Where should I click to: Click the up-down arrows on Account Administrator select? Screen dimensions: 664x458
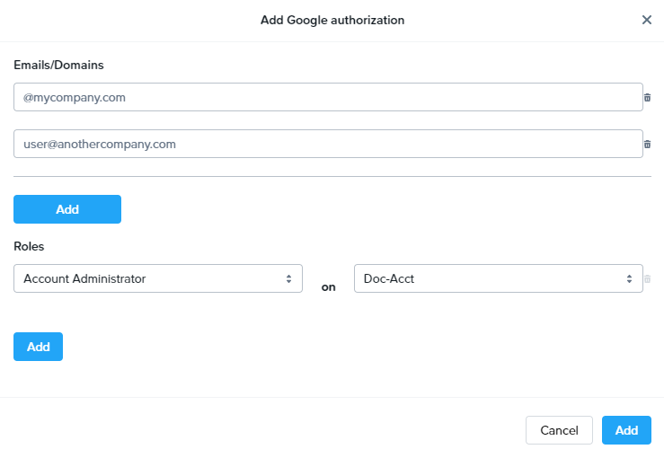(x=288, y=279)
